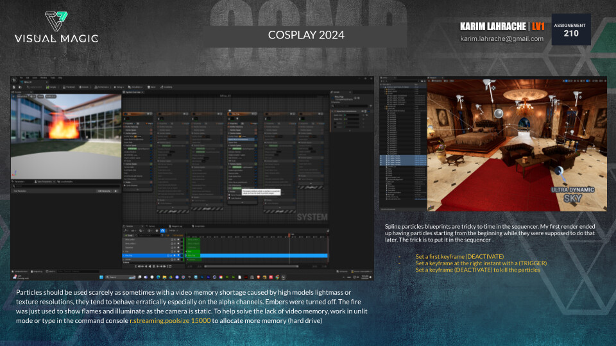
Task: Open the Performance toolbar option
Action: (x=101, y=87)
